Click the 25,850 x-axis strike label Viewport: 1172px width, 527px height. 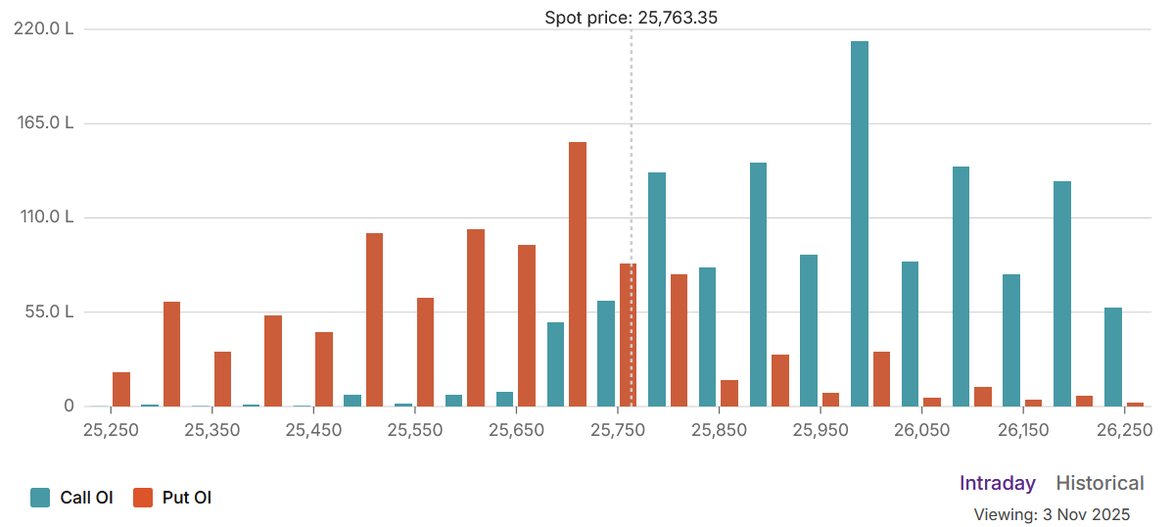[720, 430]
